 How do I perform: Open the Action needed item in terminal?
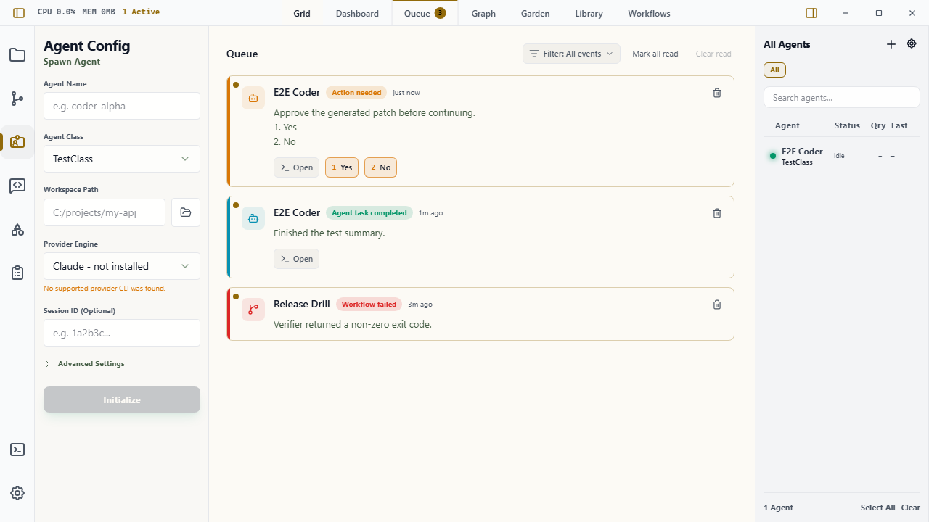pyautogui.click(x=296, y=167)
